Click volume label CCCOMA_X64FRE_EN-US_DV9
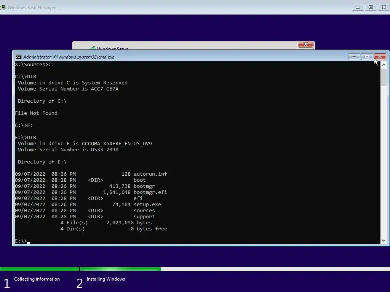390x292 pixels. click(117, 143)
